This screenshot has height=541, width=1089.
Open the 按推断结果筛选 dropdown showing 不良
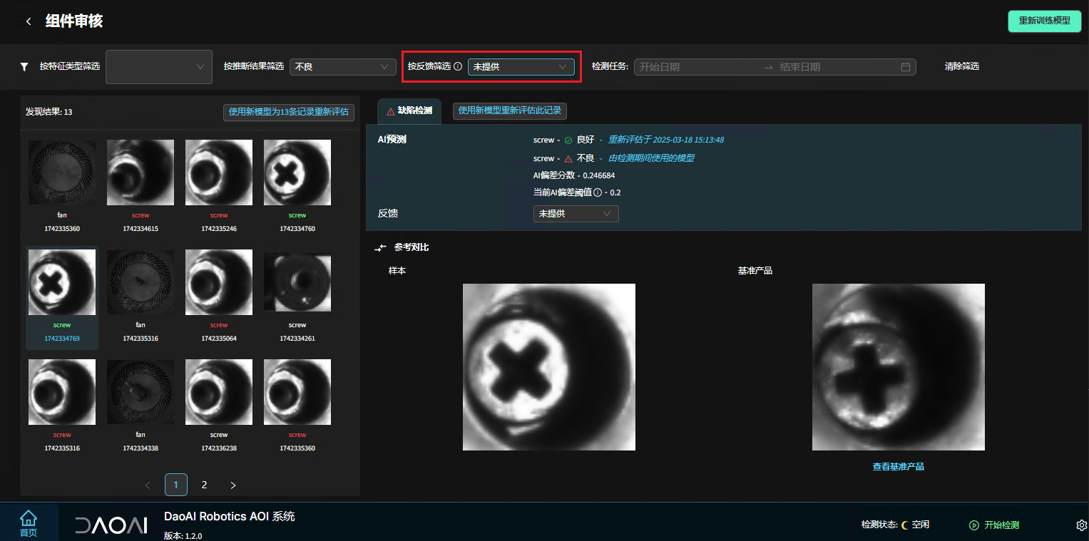(343, 67)
